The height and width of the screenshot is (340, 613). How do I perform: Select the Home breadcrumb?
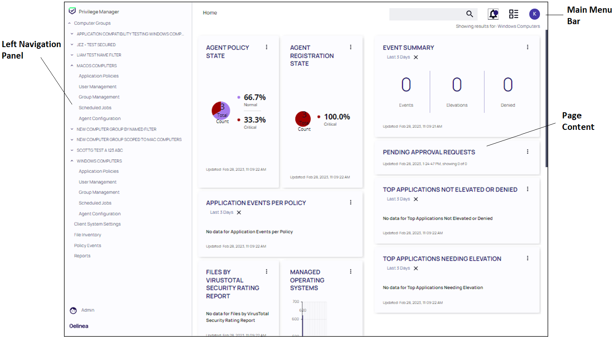coord(210,13)
